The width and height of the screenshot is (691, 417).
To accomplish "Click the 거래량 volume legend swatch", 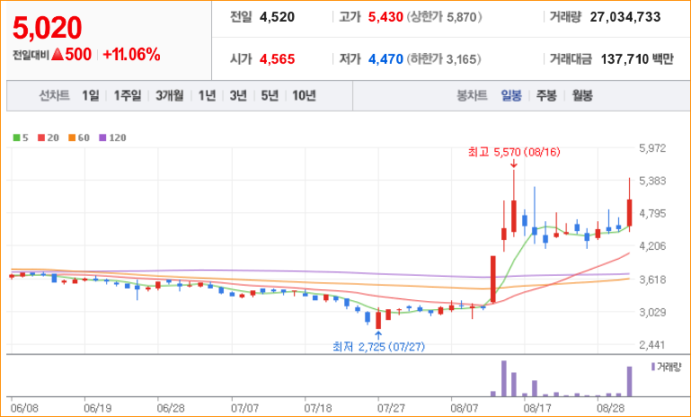I will (x=653, y=367).
